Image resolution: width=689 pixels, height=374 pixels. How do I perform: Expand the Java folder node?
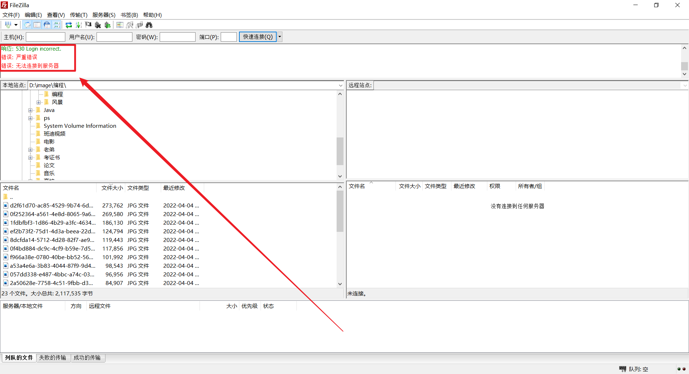[x=31, y=110]
